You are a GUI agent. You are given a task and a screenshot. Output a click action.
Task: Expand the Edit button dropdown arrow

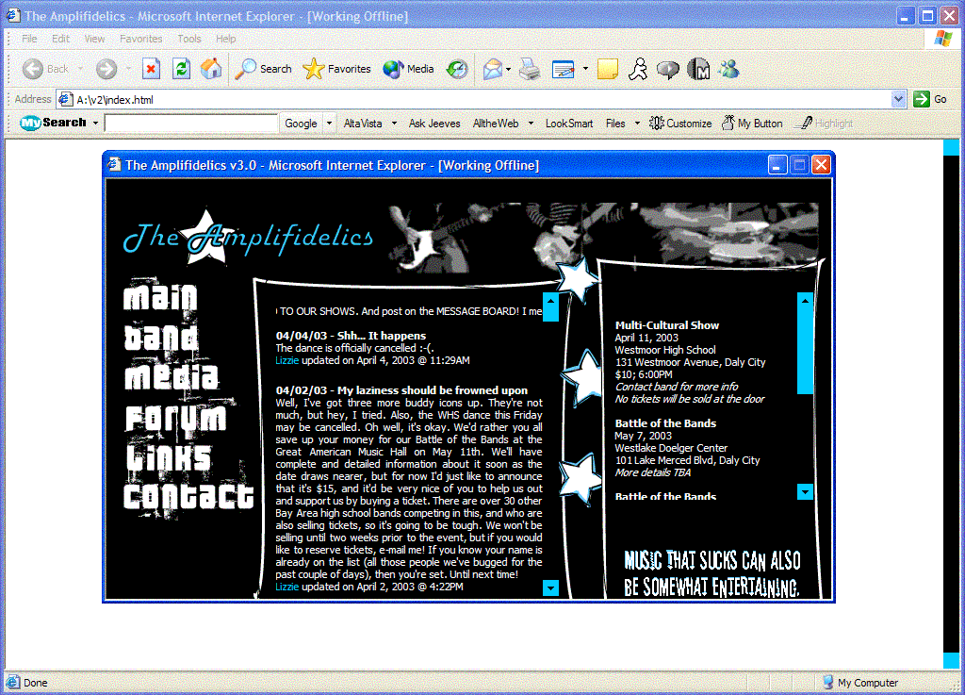pyautogui.click(x=585, y=69)
